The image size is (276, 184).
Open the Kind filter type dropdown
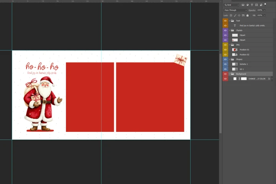click(232, 5)
